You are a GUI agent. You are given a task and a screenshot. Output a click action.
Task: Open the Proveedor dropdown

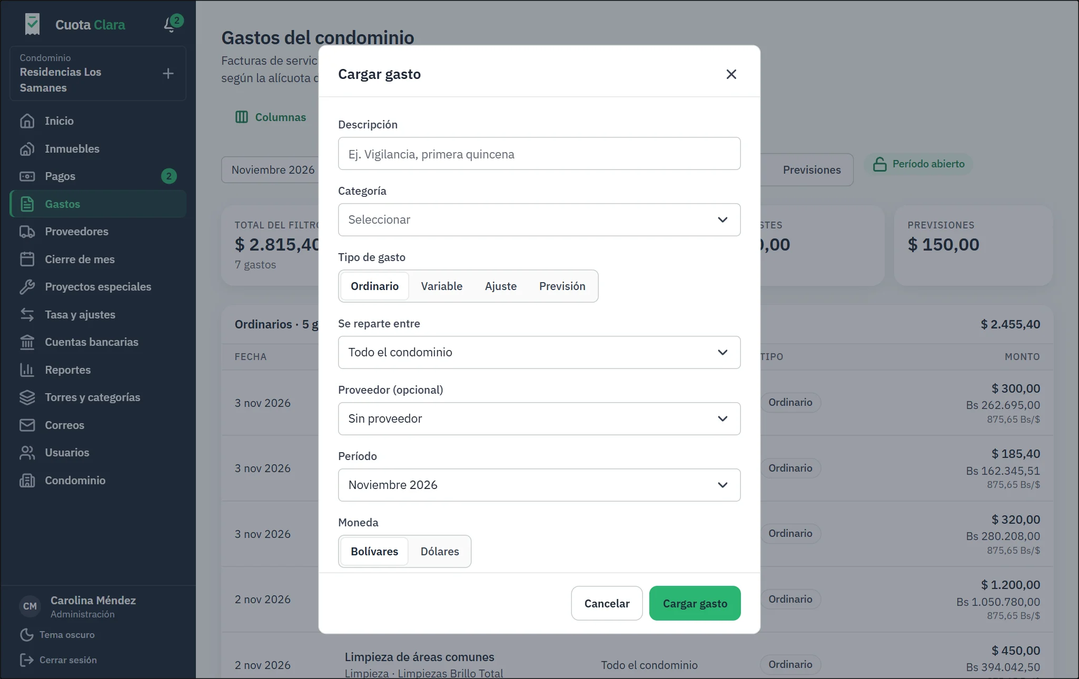click(539, 419)
